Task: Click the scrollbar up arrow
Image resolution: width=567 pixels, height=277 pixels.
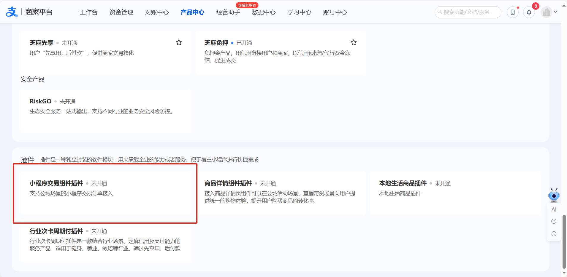Action: (x=564, y=6)
